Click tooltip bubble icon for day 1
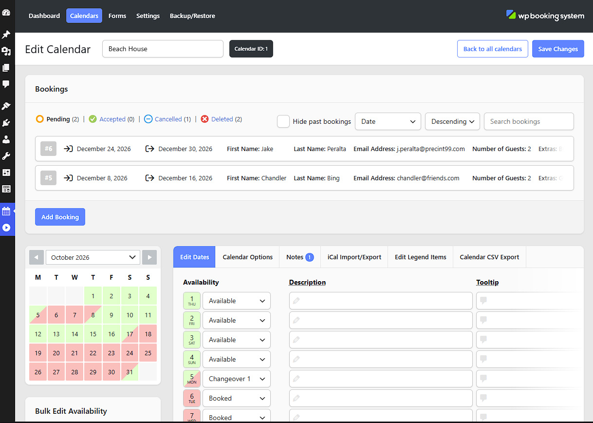The height and width of the screenshot is (423, 593). point(483,301)
